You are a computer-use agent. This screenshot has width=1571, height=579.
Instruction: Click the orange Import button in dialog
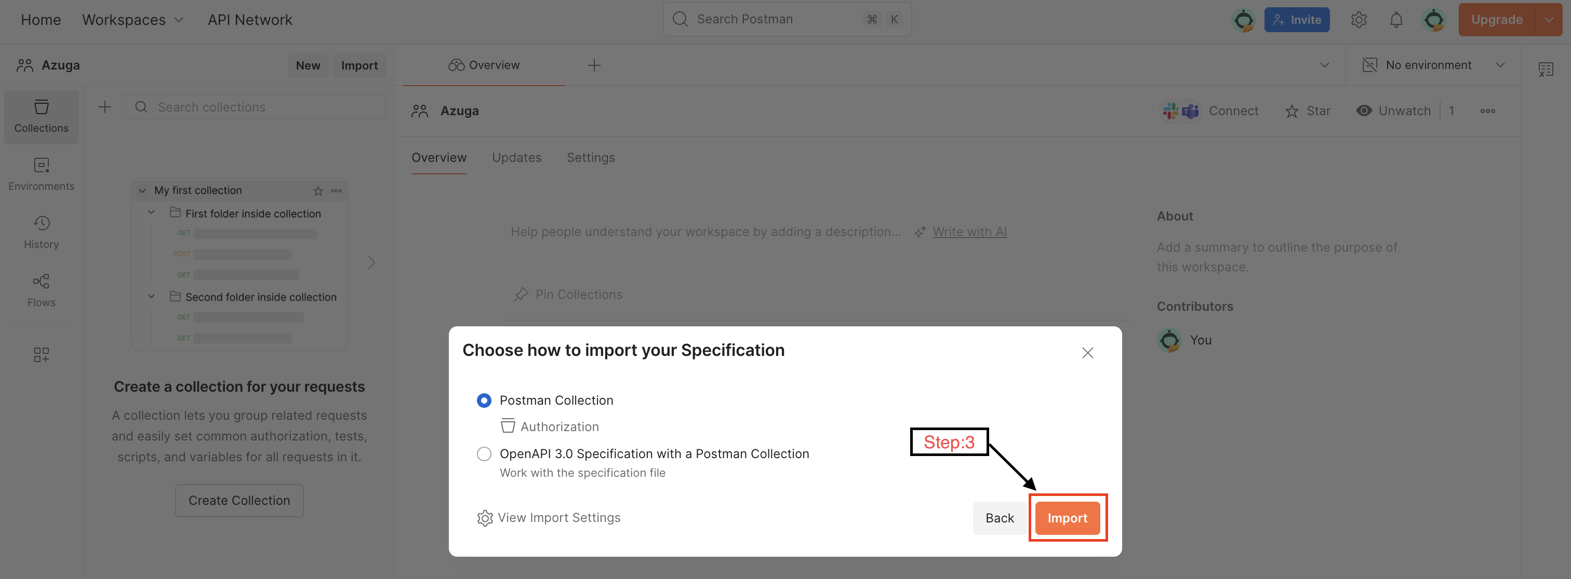point(1067,518)
